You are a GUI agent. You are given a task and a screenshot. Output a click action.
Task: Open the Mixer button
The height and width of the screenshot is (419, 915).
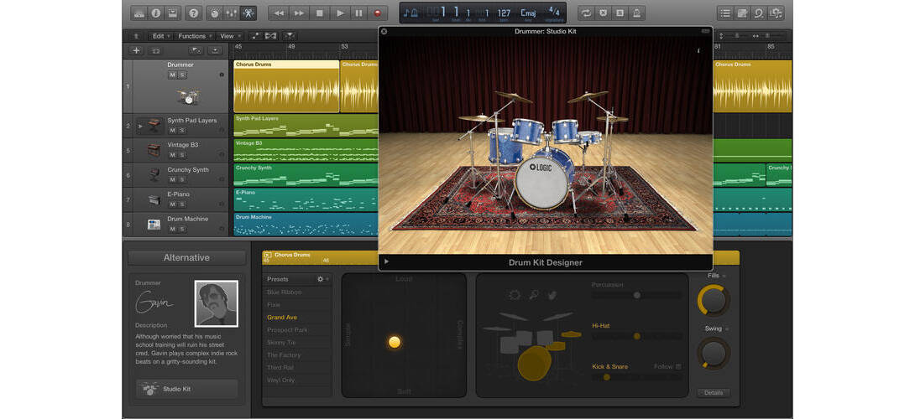(x=232, y=13)
